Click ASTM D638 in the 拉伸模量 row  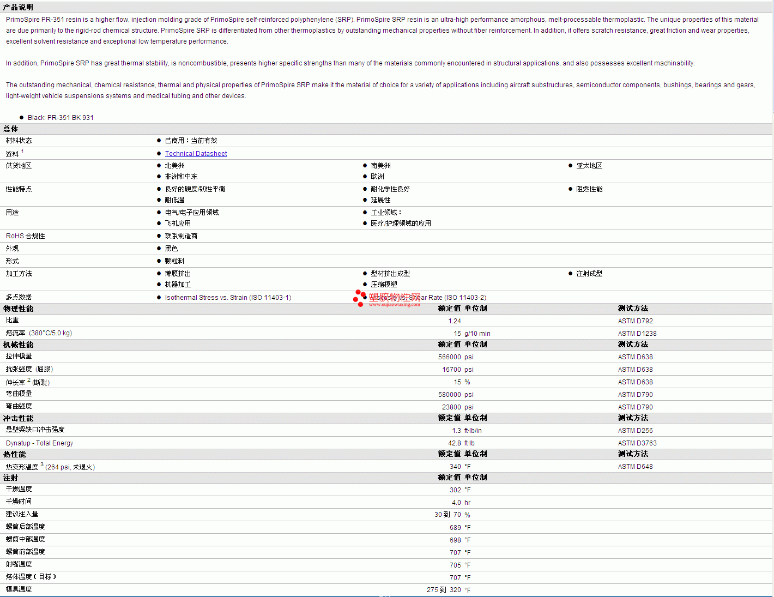pyautogui.click(x=635, y=357)
